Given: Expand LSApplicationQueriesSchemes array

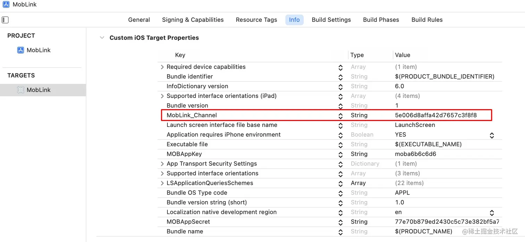Looking at the screenshot, I should point(162,183).
